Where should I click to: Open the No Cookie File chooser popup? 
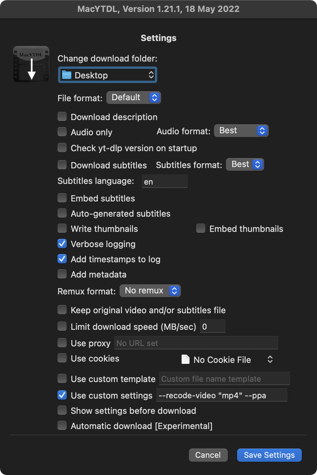click(228, 360)
